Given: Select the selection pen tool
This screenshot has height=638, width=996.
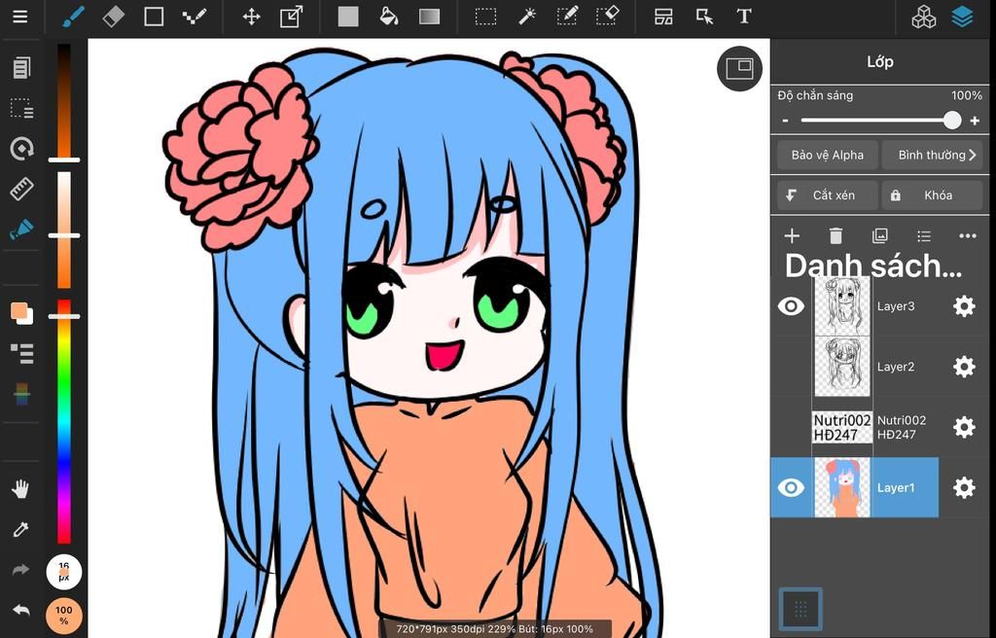Looking at the screenshot, I should pos(567,17).
